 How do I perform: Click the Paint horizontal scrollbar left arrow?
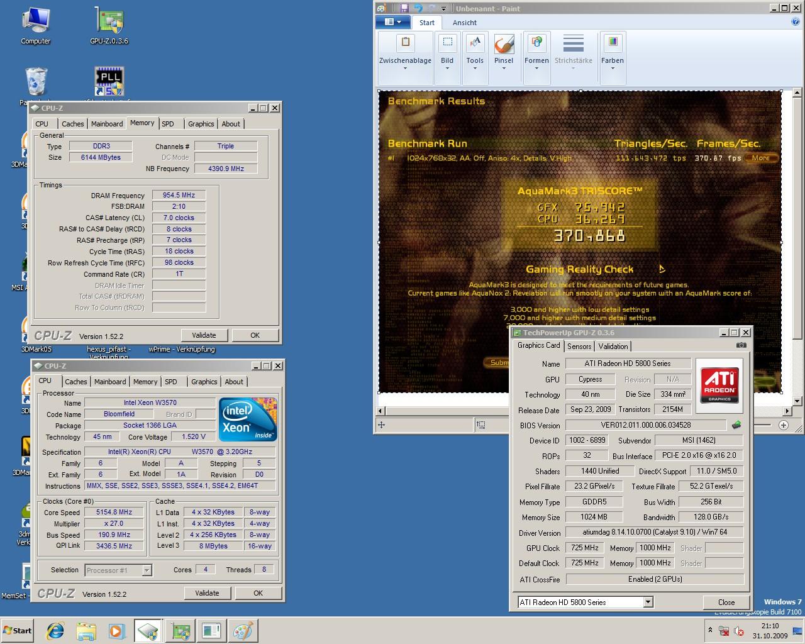pyautogui.click(x=381, y=411)
